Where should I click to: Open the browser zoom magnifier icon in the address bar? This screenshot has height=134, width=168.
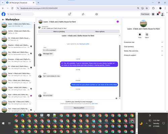click(x=138, y=8)
